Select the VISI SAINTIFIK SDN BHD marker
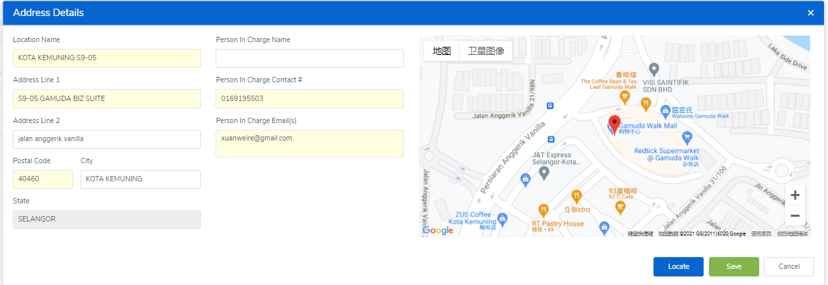 pyautogui.click(x=655, y=69)
